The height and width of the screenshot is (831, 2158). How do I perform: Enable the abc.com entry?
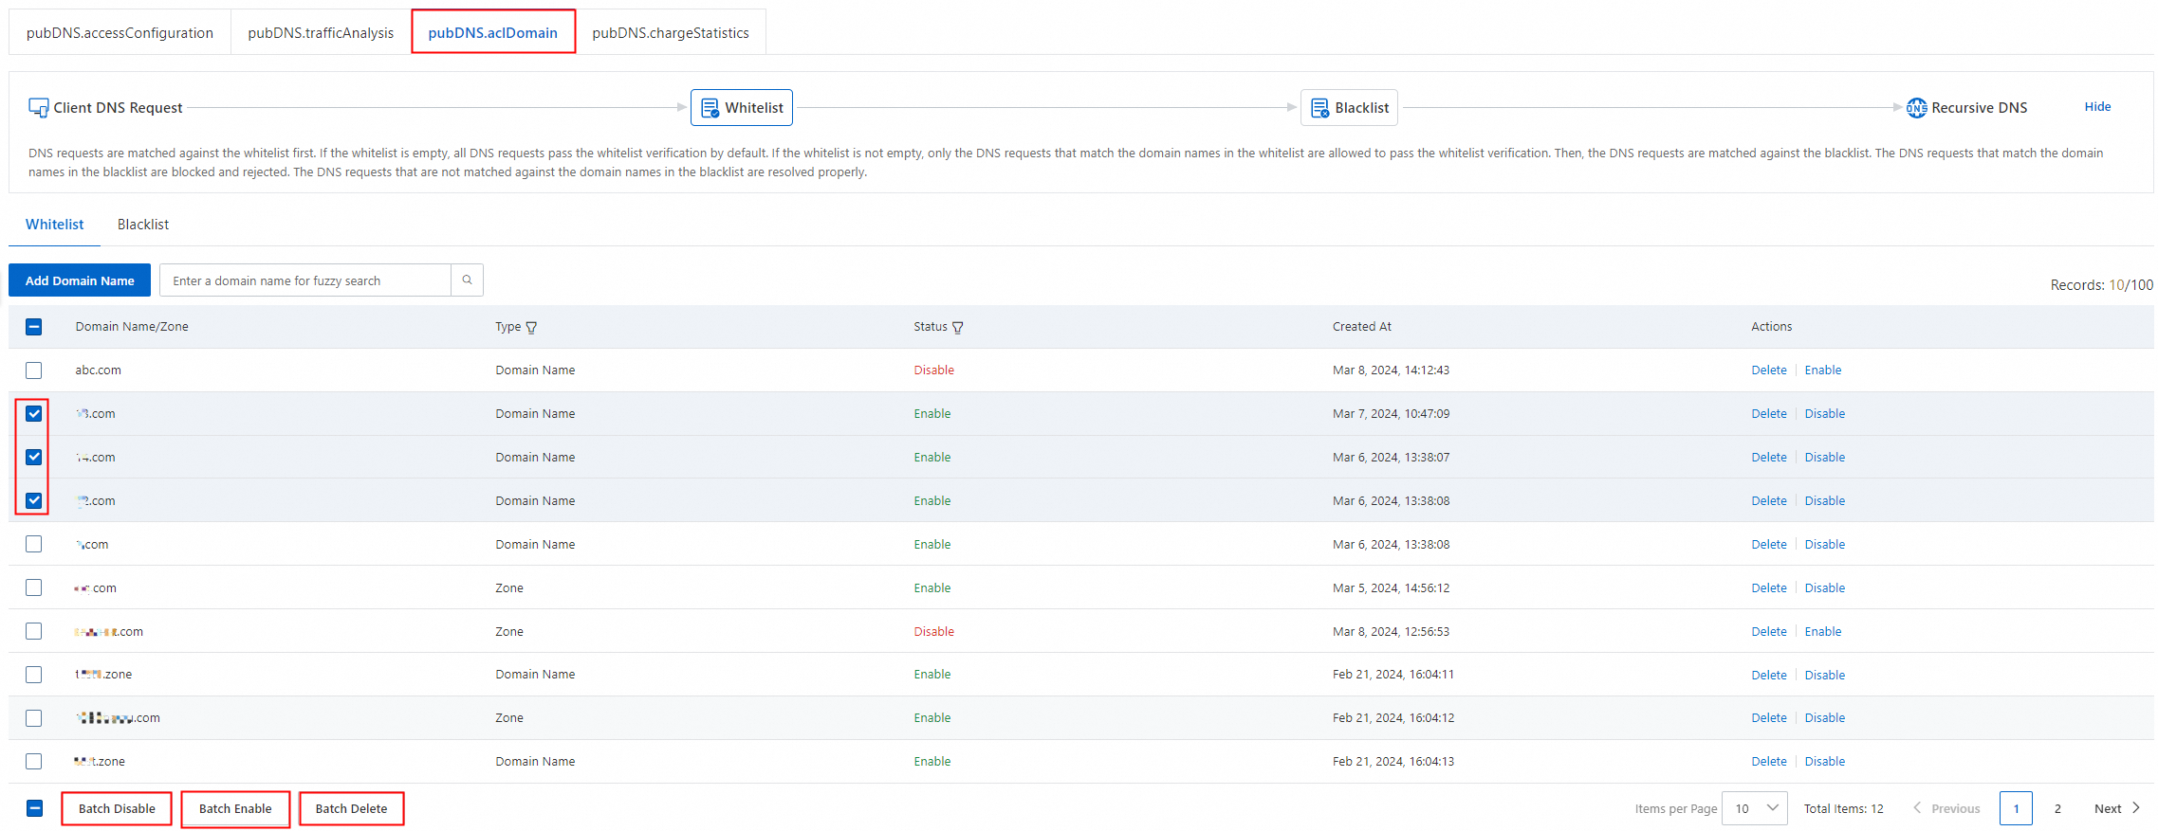click(x=1823, y=370)
